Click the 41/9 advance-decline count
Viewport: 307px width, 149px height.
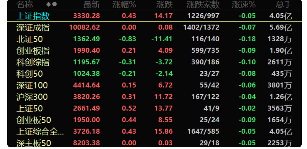(x=211, y=108)
